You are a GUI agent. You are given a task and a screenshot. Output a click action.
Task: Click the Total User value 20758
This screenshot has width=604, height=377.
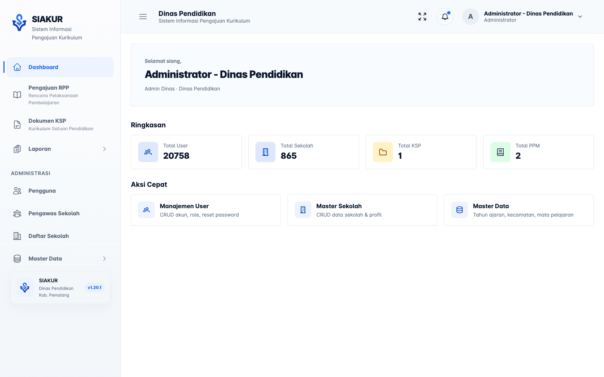tap(176, 156)
